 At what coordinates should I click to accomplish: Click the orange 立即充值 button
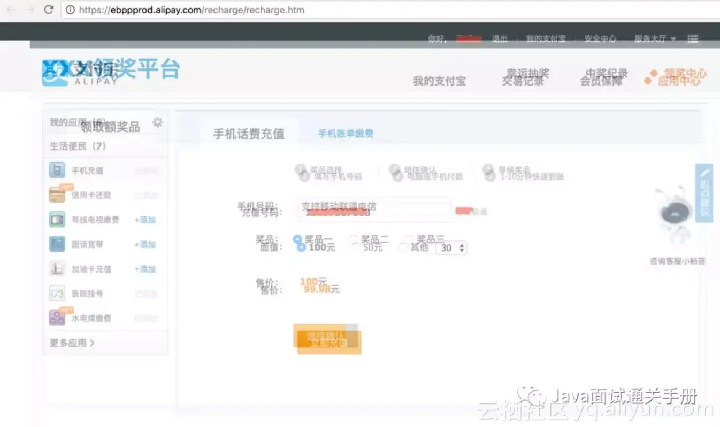click(x=330, y=343)
